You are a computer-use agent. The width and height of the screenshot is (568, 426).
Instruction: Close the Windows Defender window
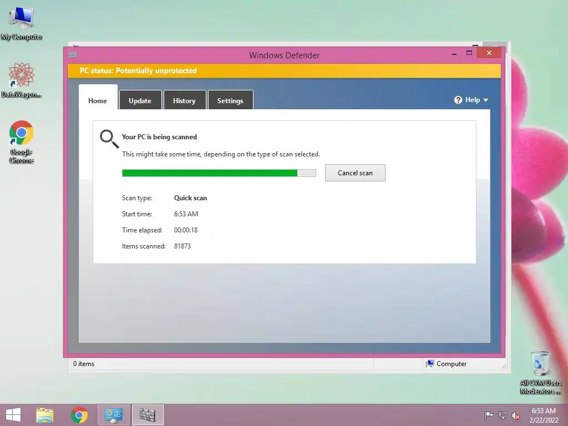point(489,53)
